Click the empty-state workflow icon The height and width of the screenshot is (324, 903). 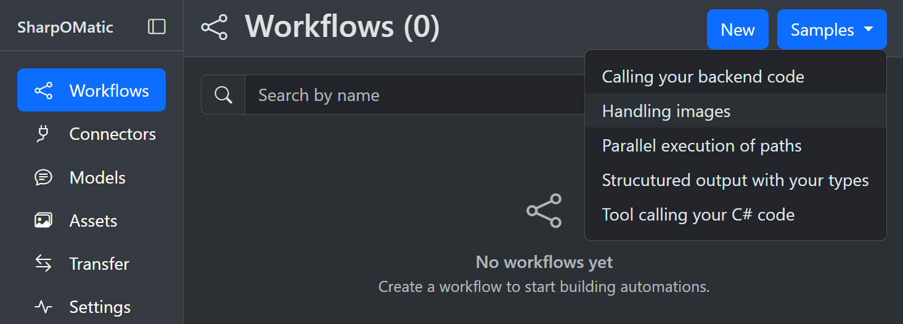[544, 211]
